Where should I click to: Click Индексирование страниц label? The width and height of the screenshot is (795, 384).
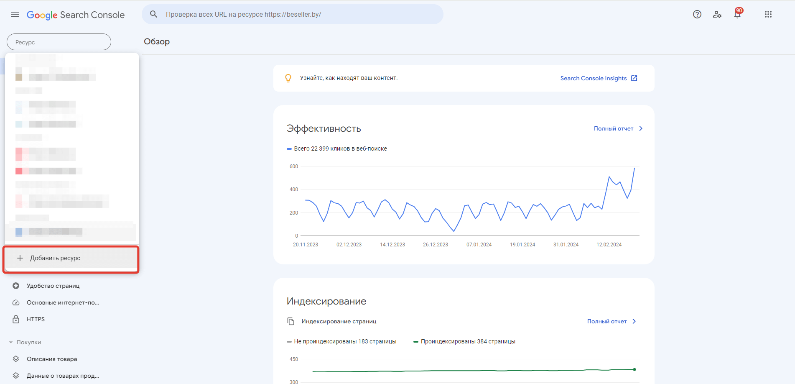pos(339,321)
